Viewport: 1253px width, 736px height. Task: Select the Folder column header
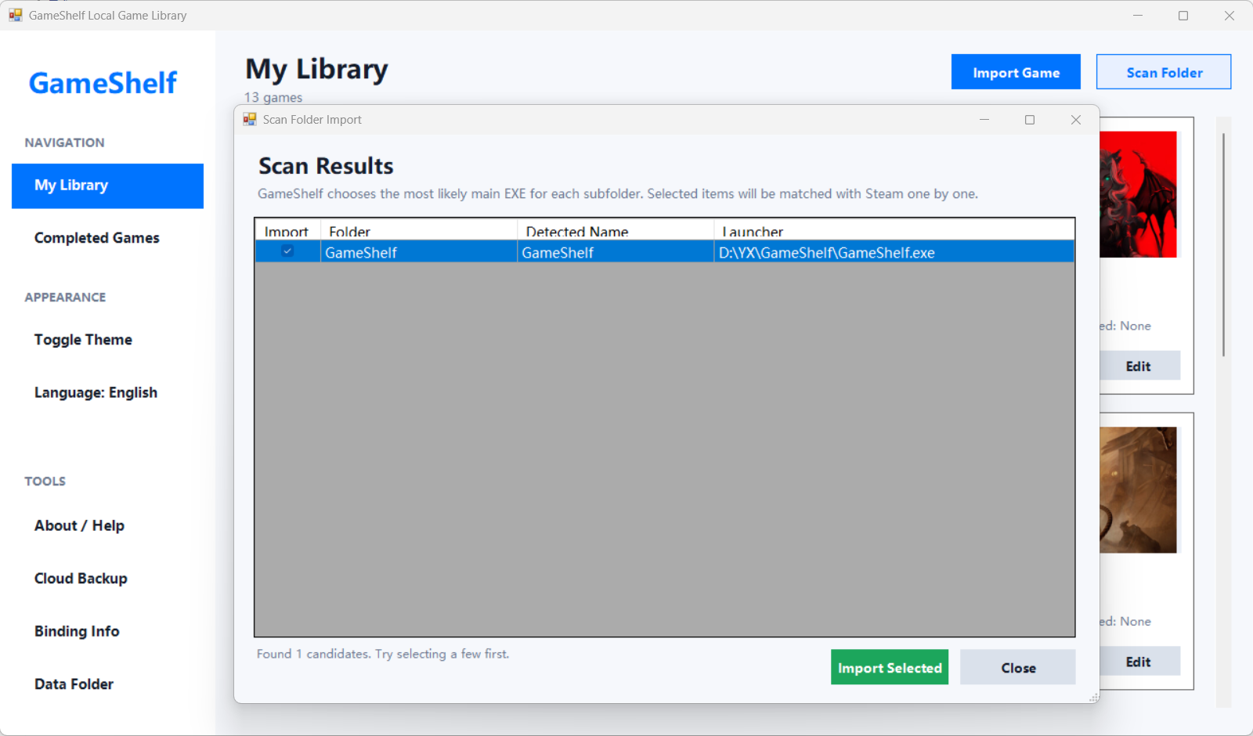tap(419, 231)
